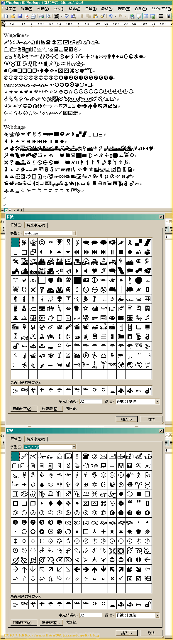
Task: Select the question mark symbol in Webdings grid
Action: pyautogui.click(x=42, y=290)
